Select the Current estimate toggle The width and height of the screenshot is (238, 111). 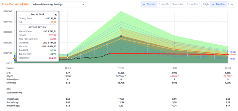[x=149, y=4]
